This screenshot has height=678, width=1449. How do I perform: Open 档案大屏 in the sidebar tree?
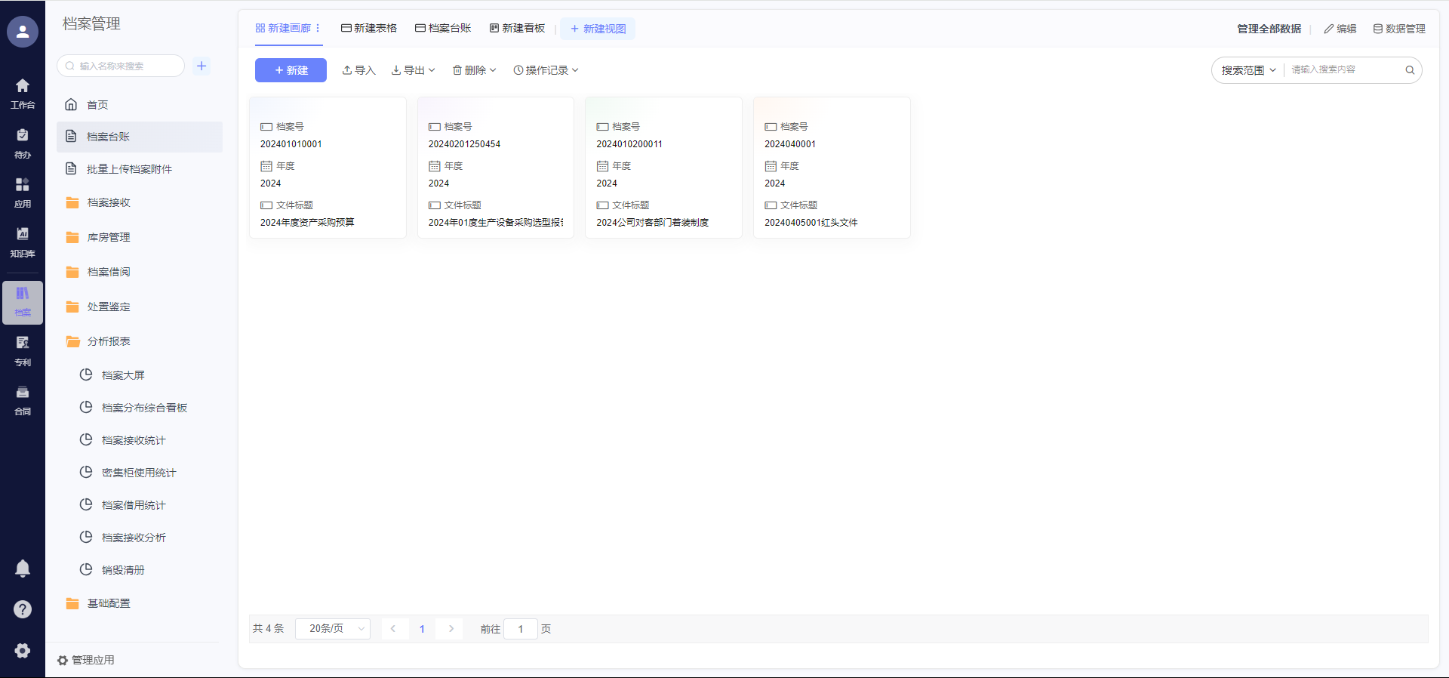[123, 375]
